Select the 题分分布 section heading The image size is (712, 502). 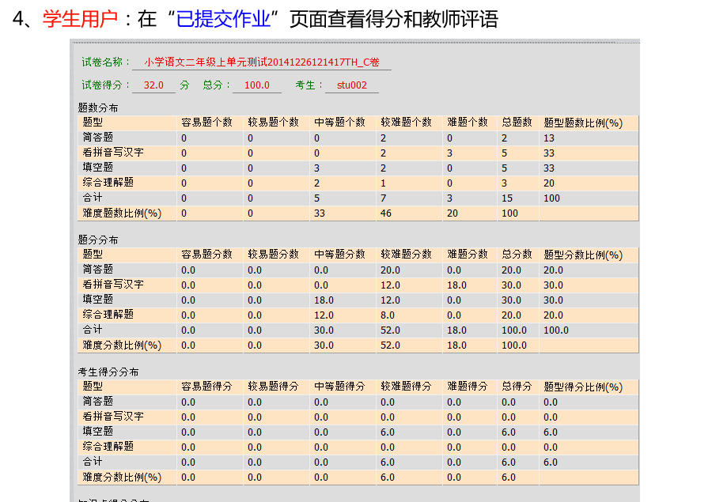[98, 240]
